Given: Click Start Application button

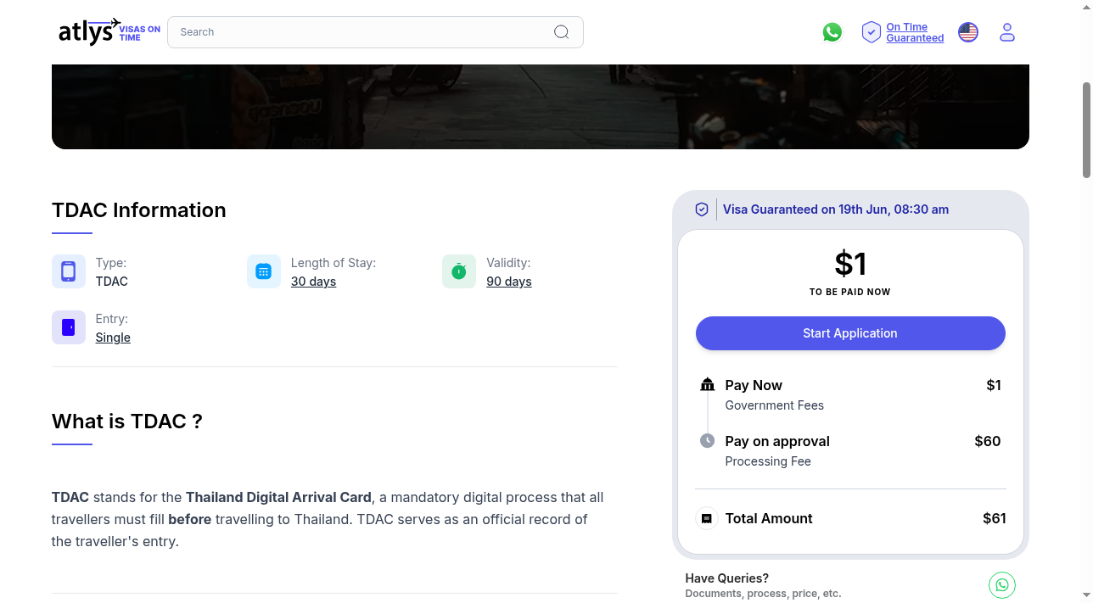Looking at the screenshot, I should pyautogui.click(x=850, y=333).
